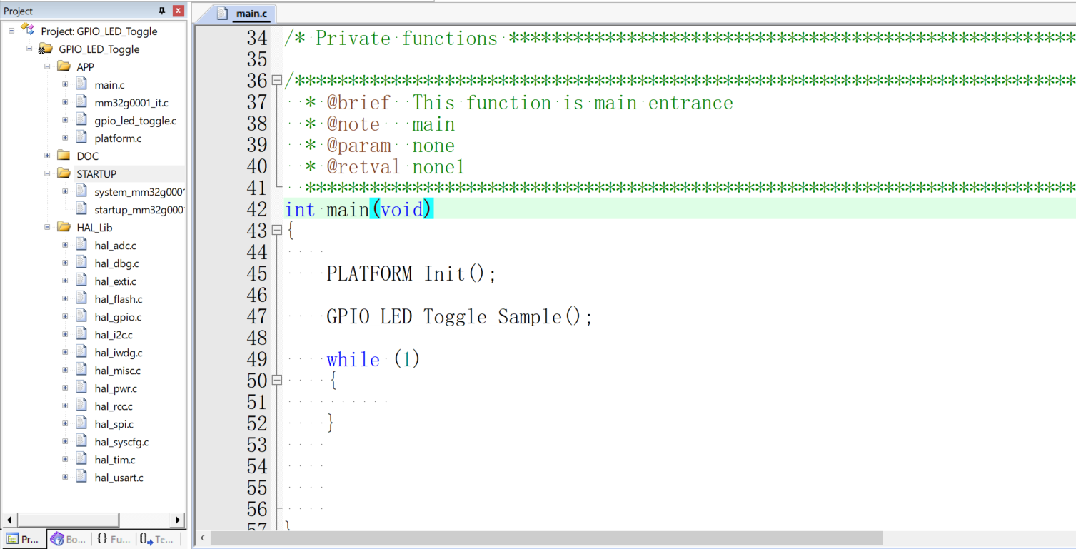Click the HAL_Lib folder icon
1076x549 pixels.
(64, 227)
